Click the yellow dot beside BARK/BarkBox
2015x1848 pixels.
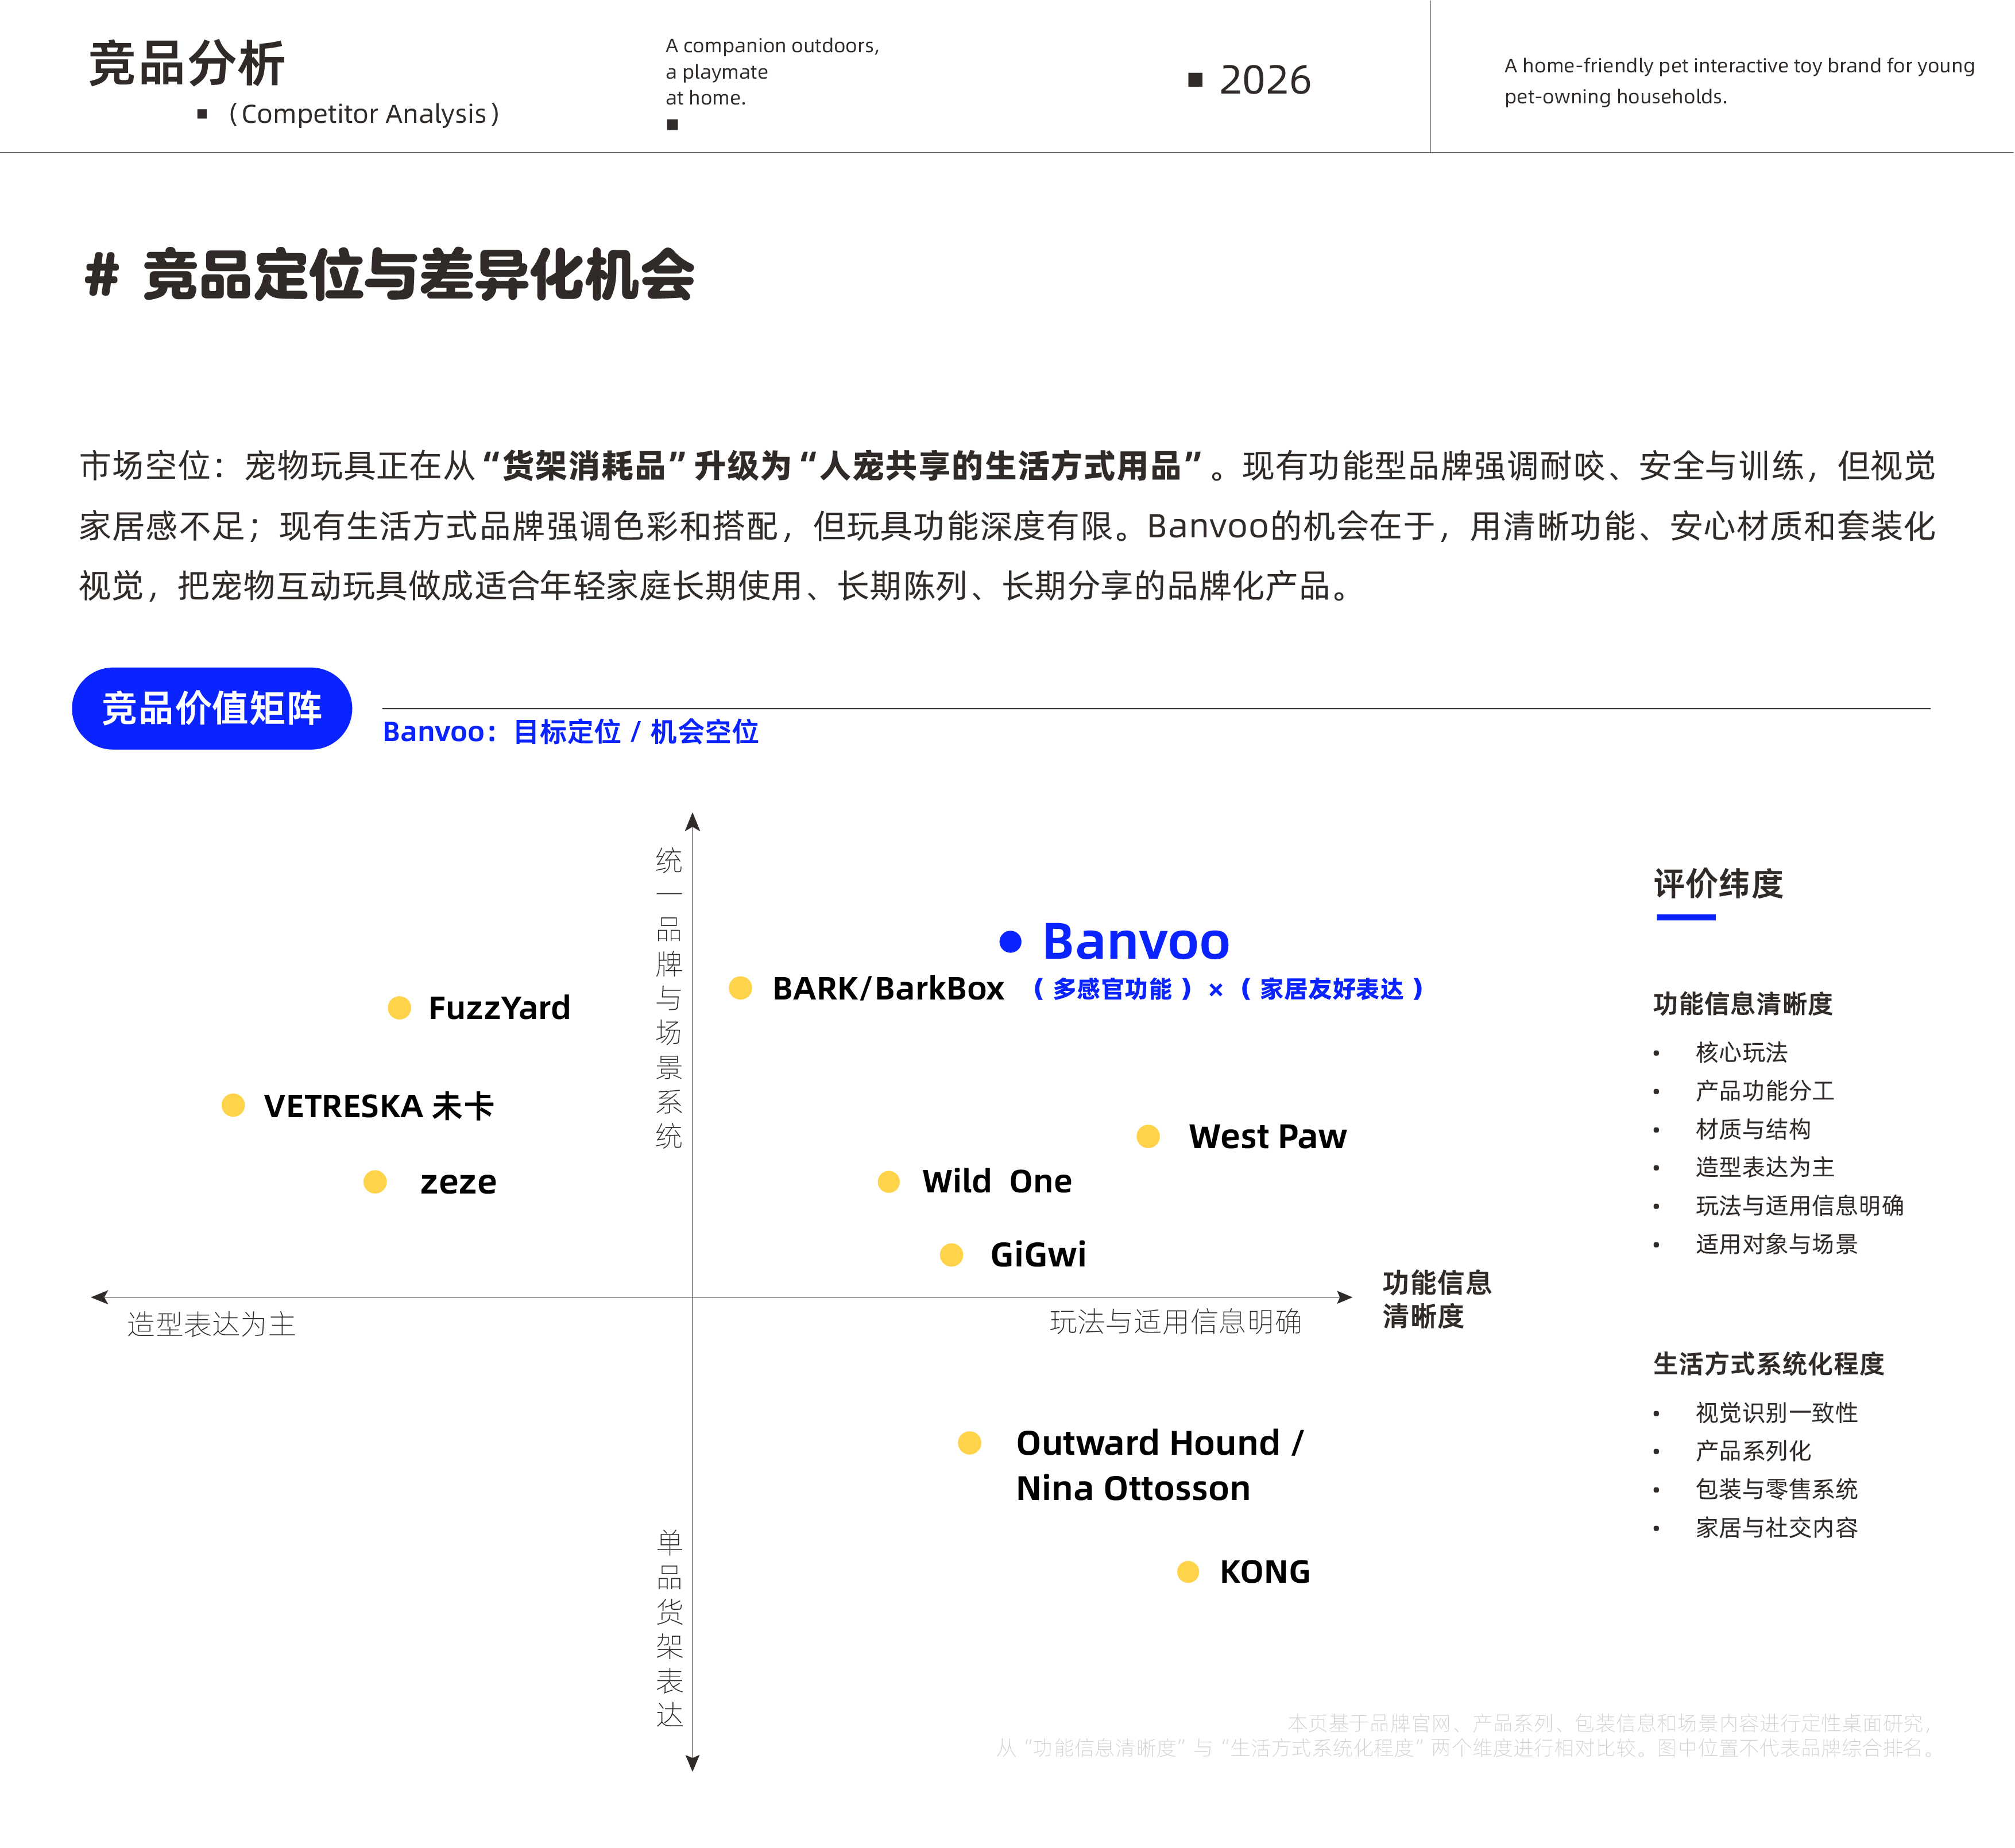740,988
